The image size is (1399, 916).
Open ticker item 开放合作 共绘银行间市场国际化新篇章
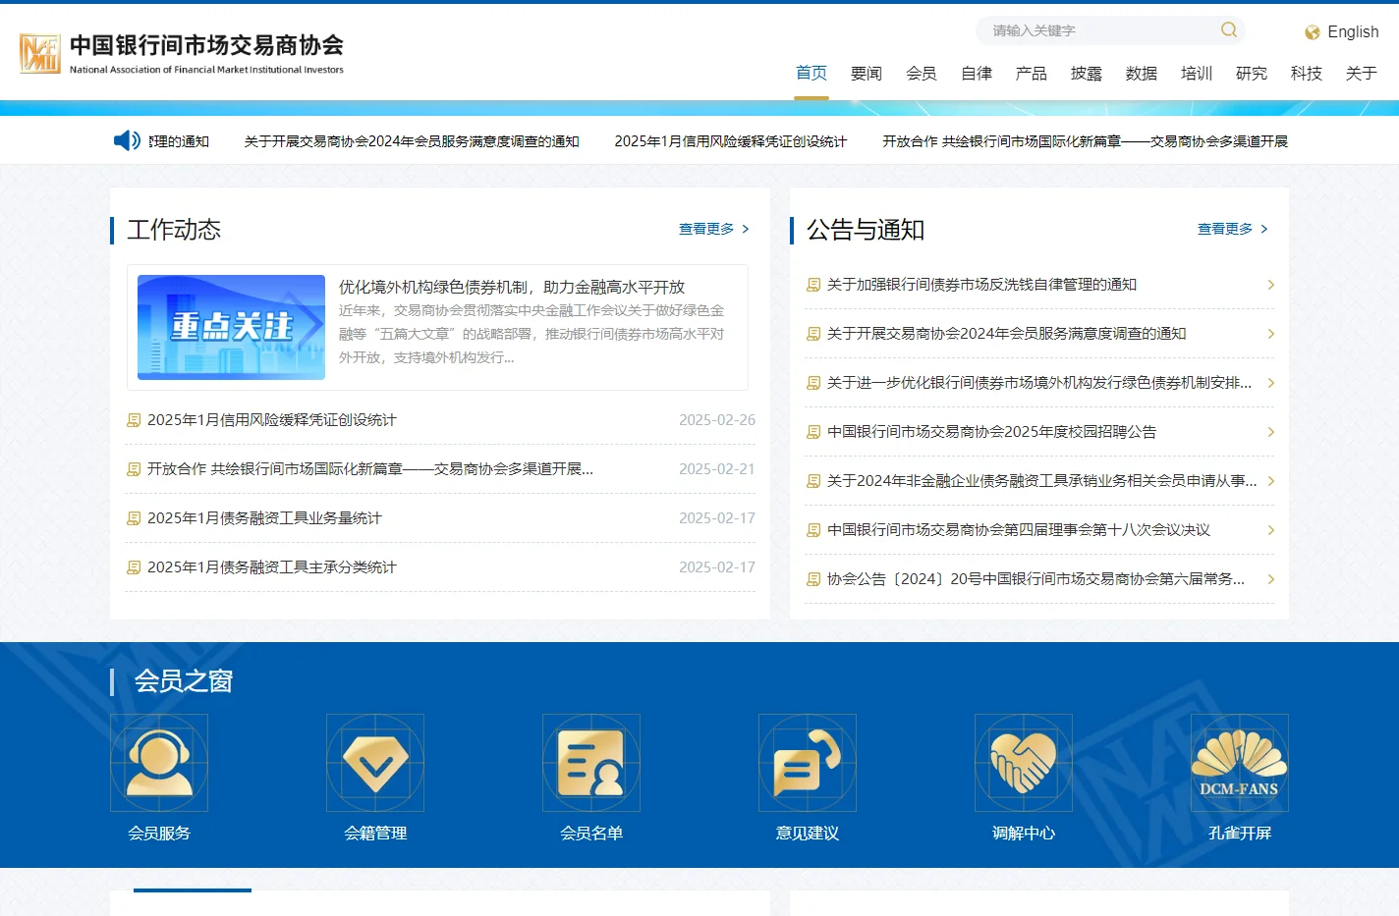point(1085,141)
